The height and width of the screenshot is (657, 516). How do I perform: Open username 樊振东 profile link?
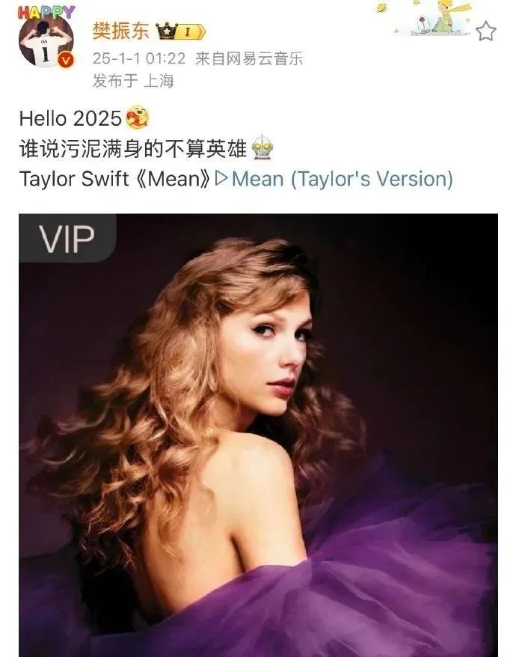point(120,31)
